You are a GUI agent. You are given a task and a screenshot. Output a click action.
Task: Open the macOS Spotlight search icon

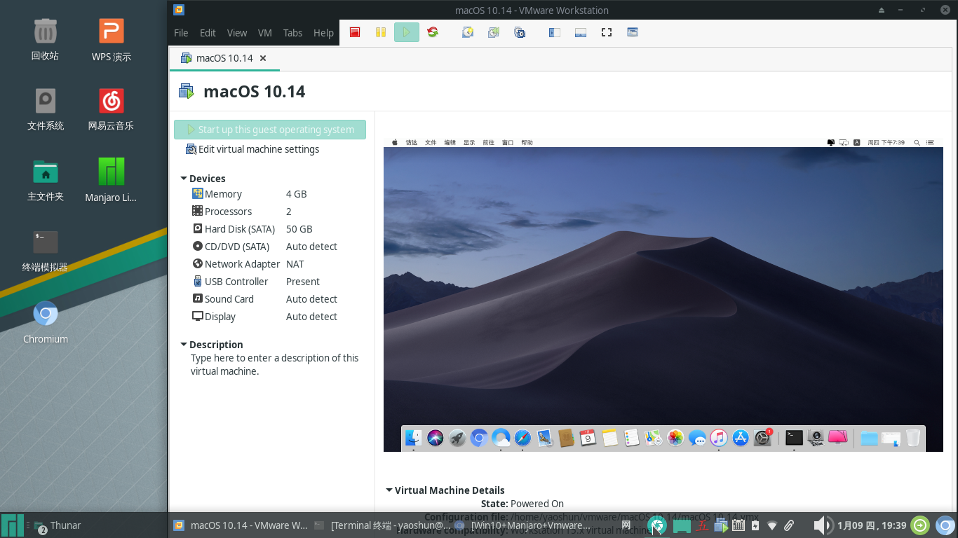pyautogui.click(x=917, y=142)
